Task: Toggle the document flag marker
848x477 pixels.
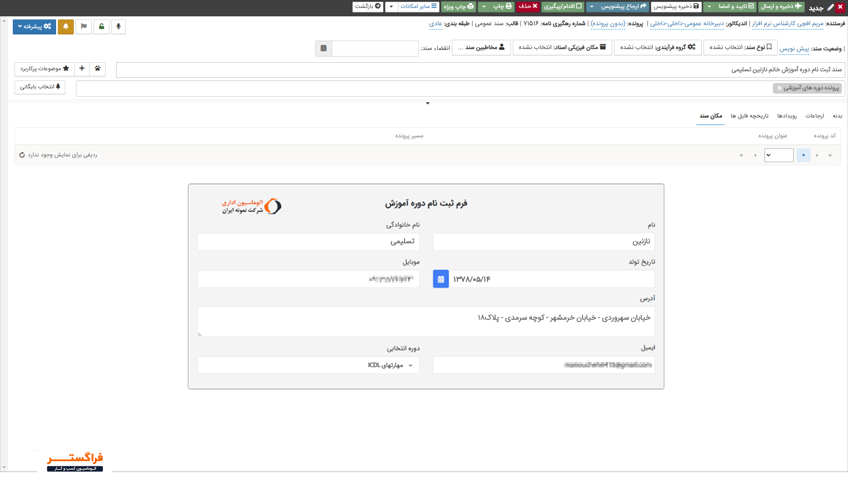Action: click(x=84, y=26)
